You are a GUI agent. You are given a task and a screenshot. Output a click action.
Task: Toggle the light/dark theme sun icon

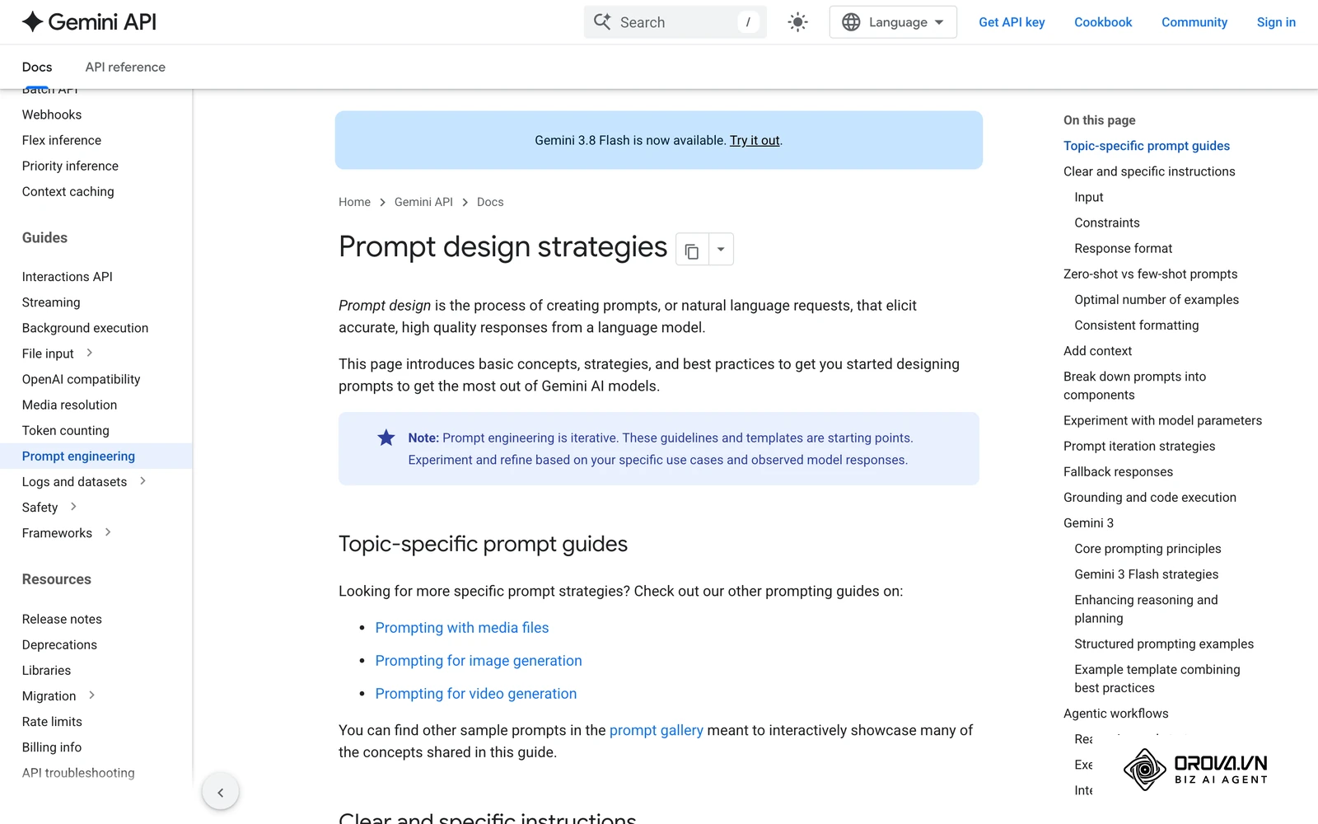pos(797,22)
